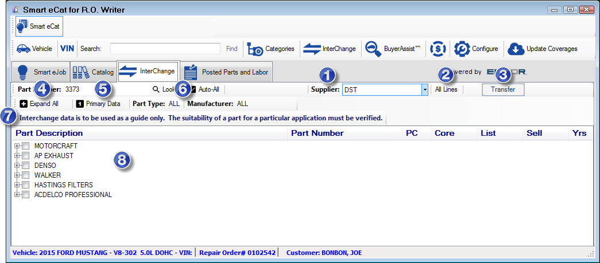Screen dimensions: 600x263
Task: Expand the DENSO tree node
Action: (17, 165)
